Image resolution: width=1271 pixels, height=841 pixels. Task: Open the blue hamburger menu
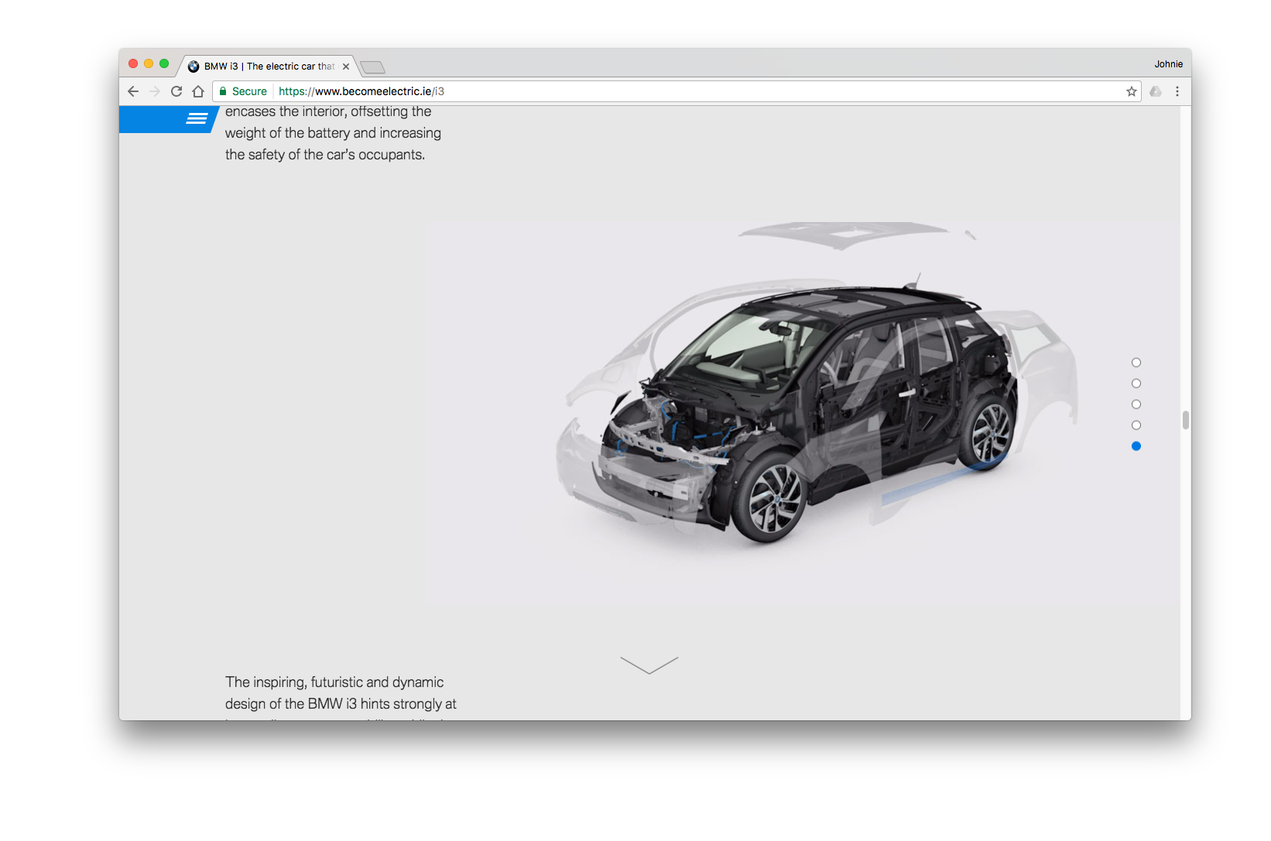pos(197,118)
